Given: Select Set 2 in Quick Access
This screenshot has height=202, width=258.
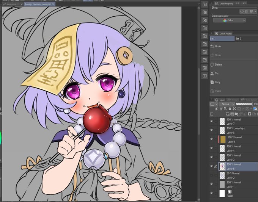Looking at the screenshot, I should (x=246, y=39).
